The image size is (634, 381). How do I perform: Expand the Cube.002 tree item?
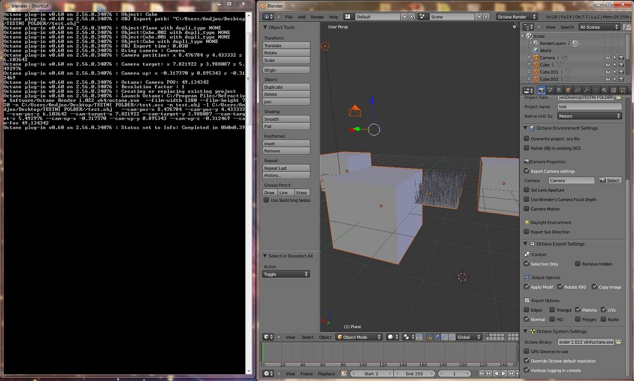click(529, 79)
